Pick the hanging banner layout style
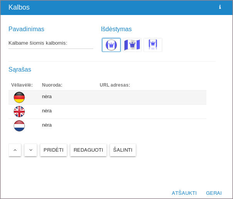The image size is (233, 199). click(x=153, y=45)
